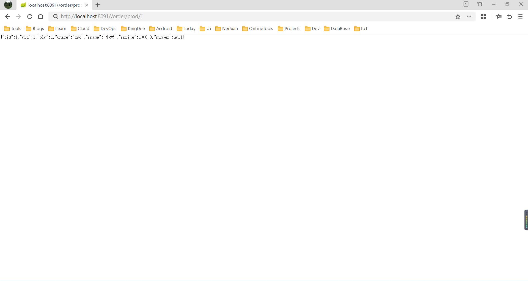Screen dimensions: 528x281
Task: Click the skin shirt icon in title bar
Action: [480, 4]
